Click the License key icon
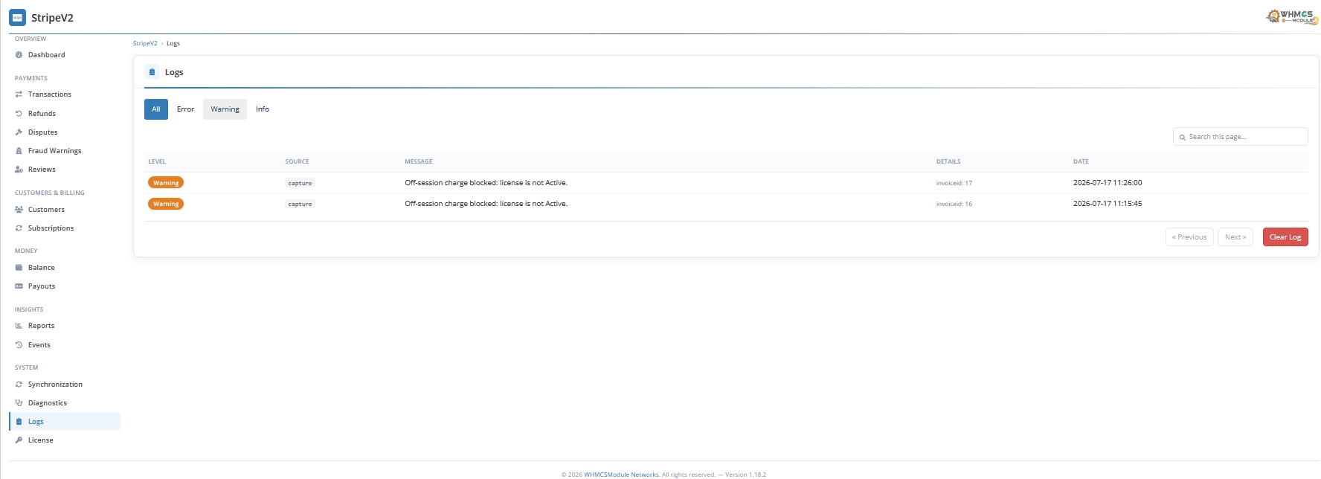Image resolution: width=1321 pixels, height=479 pixels. click(x=19, y=440)
